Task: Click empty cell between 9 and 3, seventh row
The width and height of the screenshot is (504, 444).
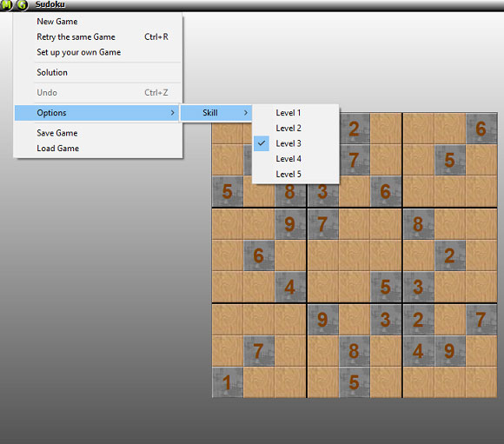Action: [355, 320]
